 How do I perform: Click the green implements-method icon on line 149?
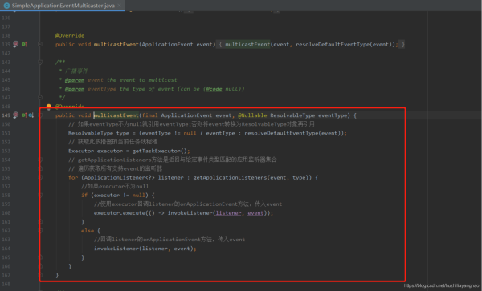click(x=24, y=115)
